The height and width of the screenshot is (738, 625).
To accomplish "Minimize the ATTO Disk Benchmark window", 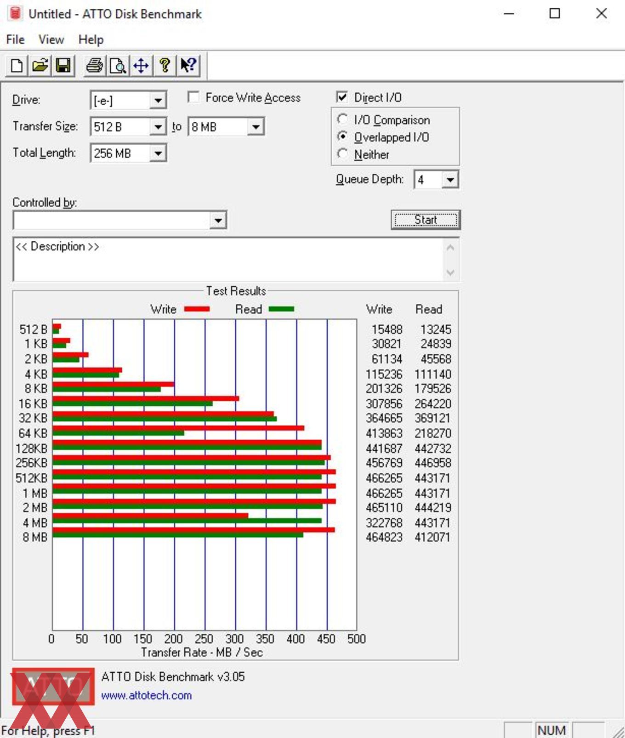I will 509,13.
